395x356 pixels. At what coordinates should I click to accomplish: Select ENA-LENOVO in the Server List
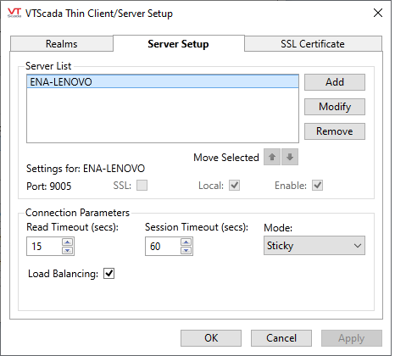tap(163, 81)
